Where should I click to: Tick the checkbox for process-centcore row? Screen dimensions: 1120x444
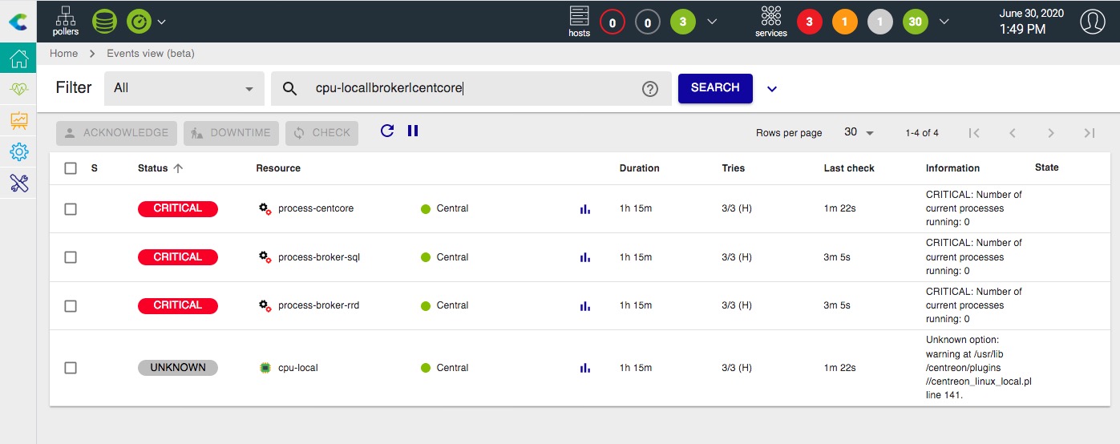(x=71, y=209)
